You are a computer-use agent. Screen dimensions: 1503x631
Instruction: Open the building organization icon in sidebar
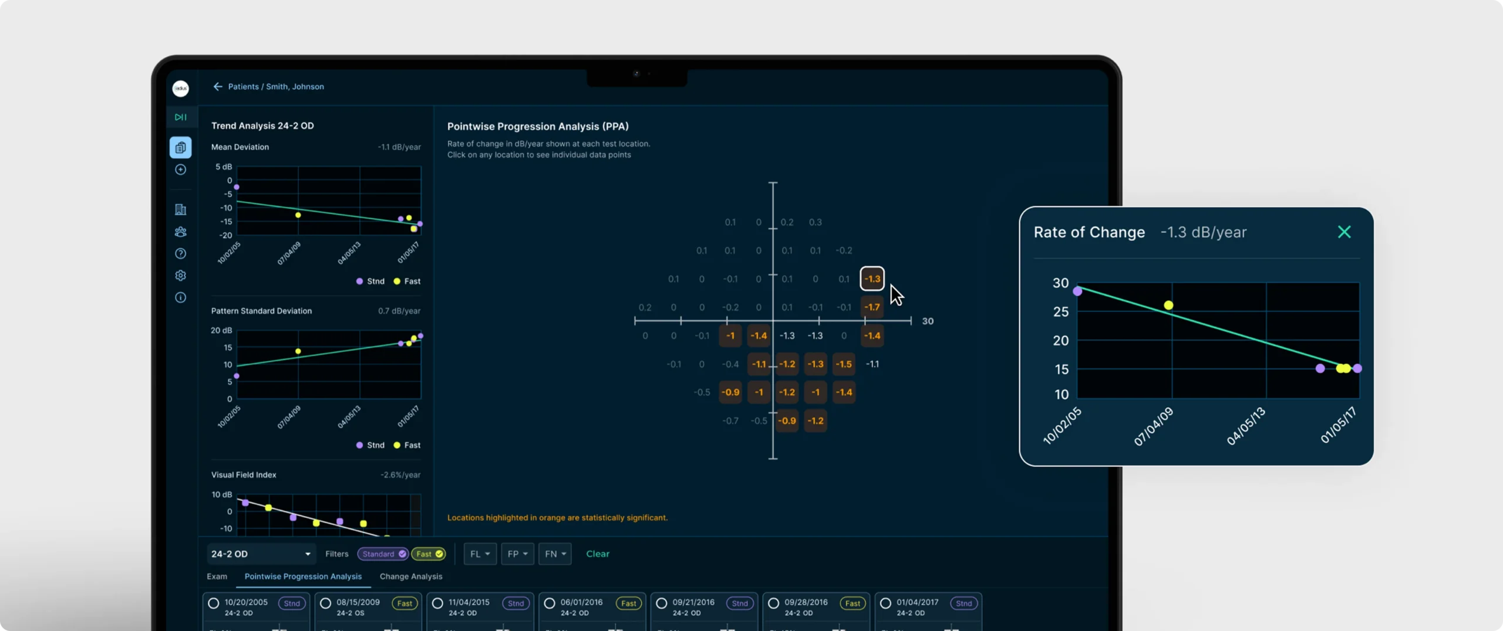[x=180, y=209]
